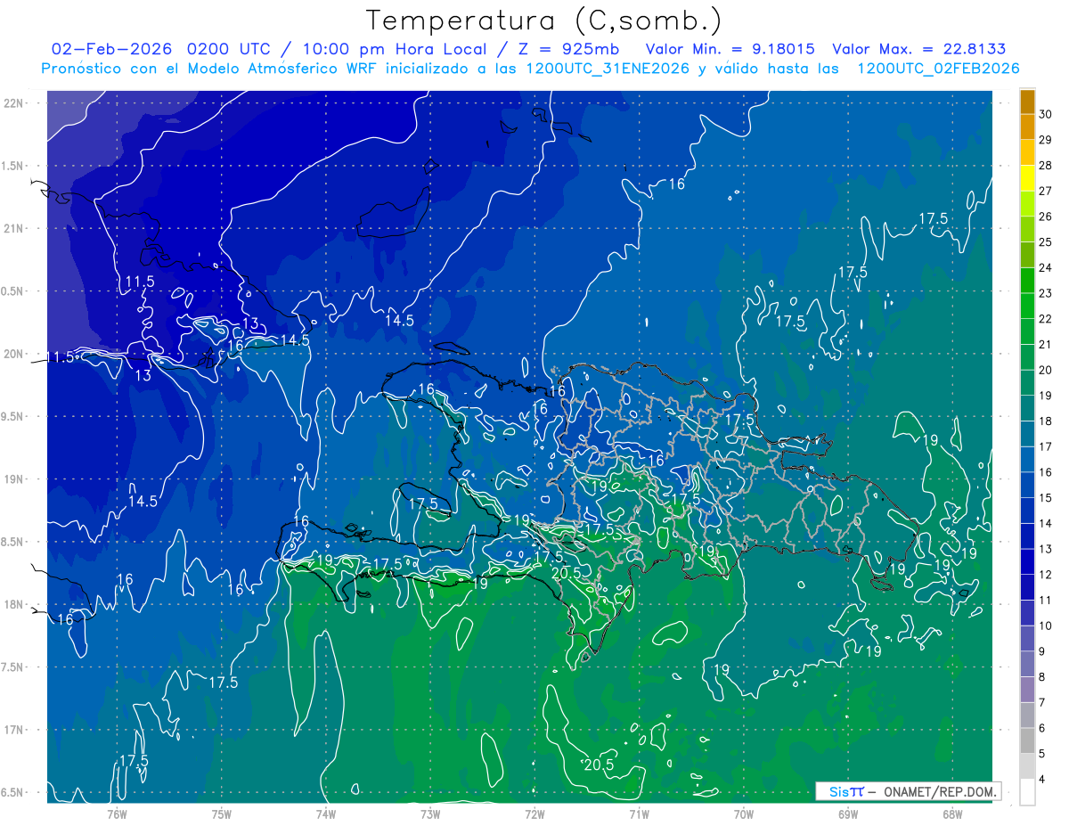The width and height of the screenshot is (1069, 826).
Task: Click color scale label "8"
Action: (x=1041, y=676)
